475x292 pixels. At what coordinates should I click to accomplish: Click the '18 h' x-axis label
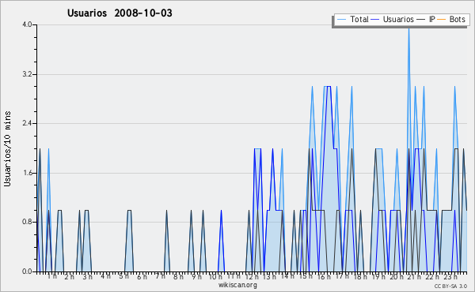[360, 277]
